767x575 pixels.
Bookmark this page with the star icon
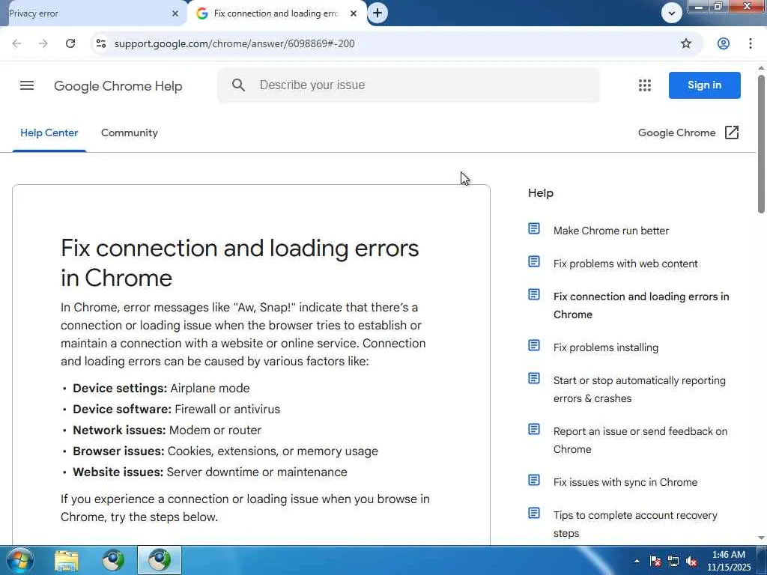pos(686,43)
